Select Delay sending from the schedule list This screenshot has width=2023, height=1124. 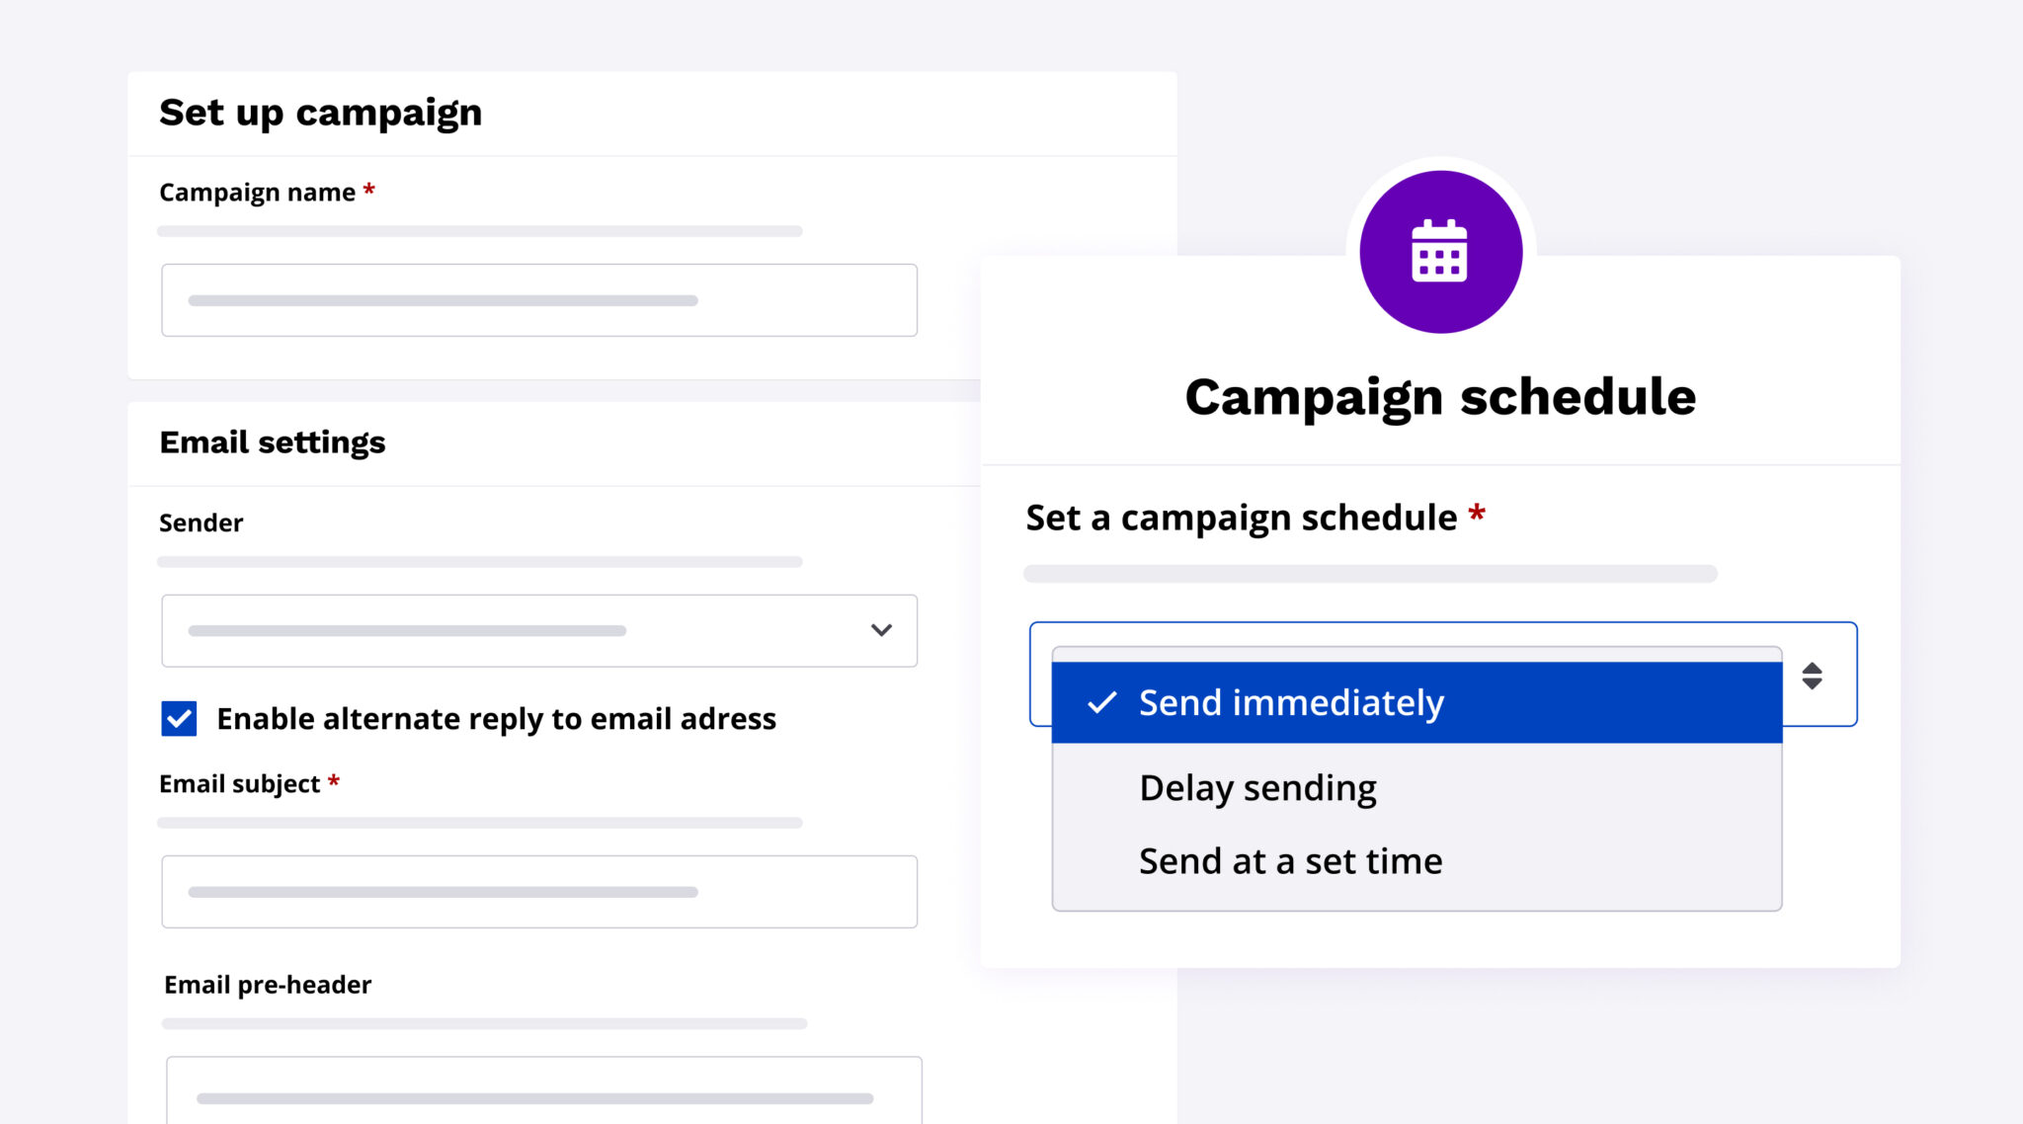1256,787
